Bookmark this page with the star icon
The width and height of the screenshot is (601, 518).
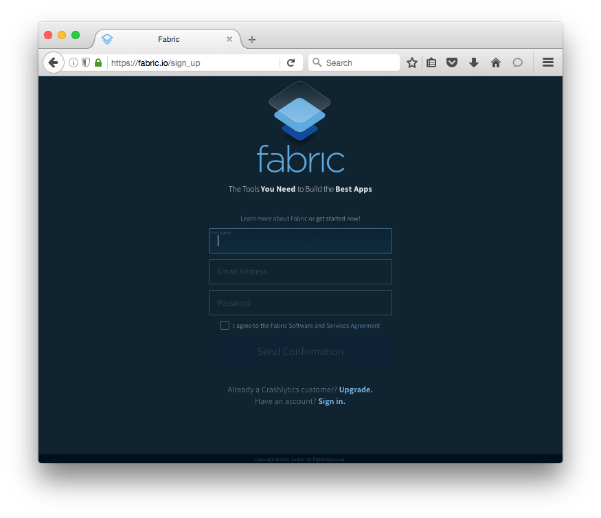(411, 62)
